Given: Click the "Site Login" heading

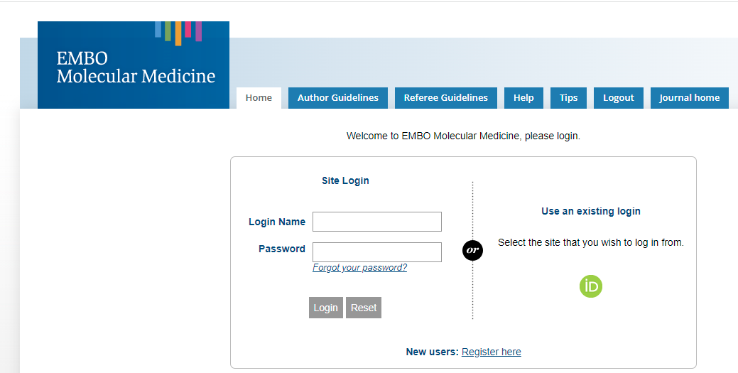Looking at the screenshot, I should (x=345, y=180).
